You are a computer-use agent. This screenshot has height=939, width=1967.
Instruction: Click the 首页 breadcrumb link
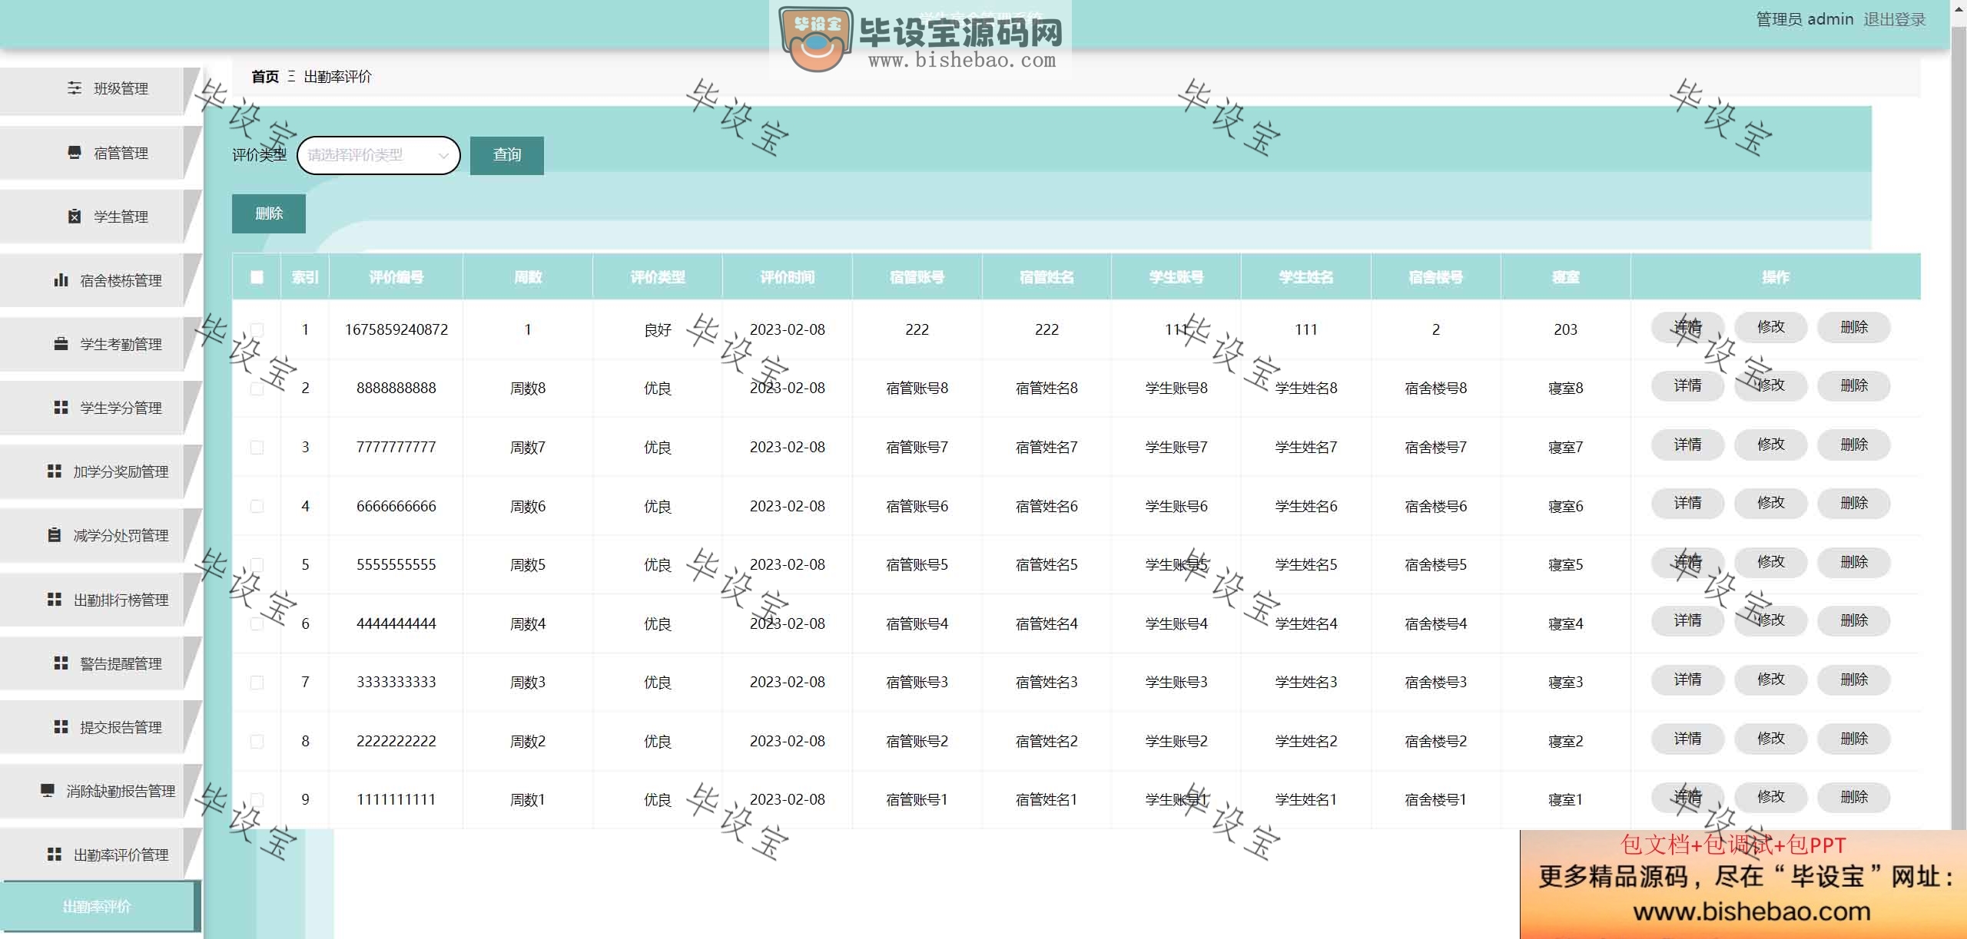265,77
